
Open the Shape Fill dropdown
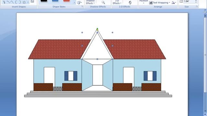tap(80, 3)
